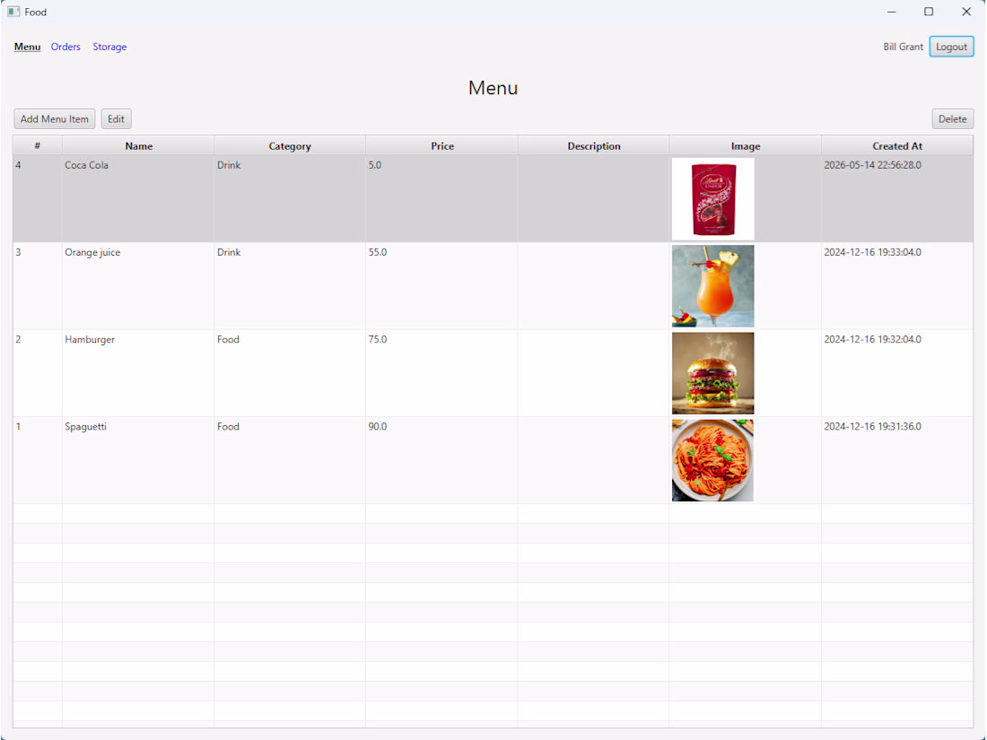Select the Coca Cola name cell
This screenshot has height=740, width=987.
coord(138,198)
